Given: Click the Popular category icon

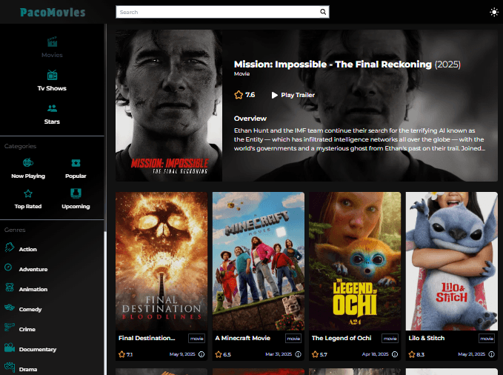Looking at the screenshot, I should pos(76,163).
